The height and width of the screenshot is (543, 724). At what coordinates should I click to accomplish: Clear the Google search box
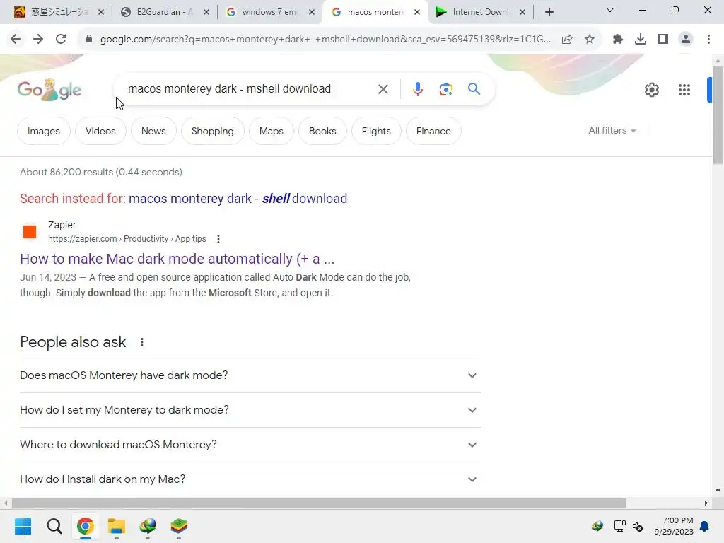pos(383,89)
